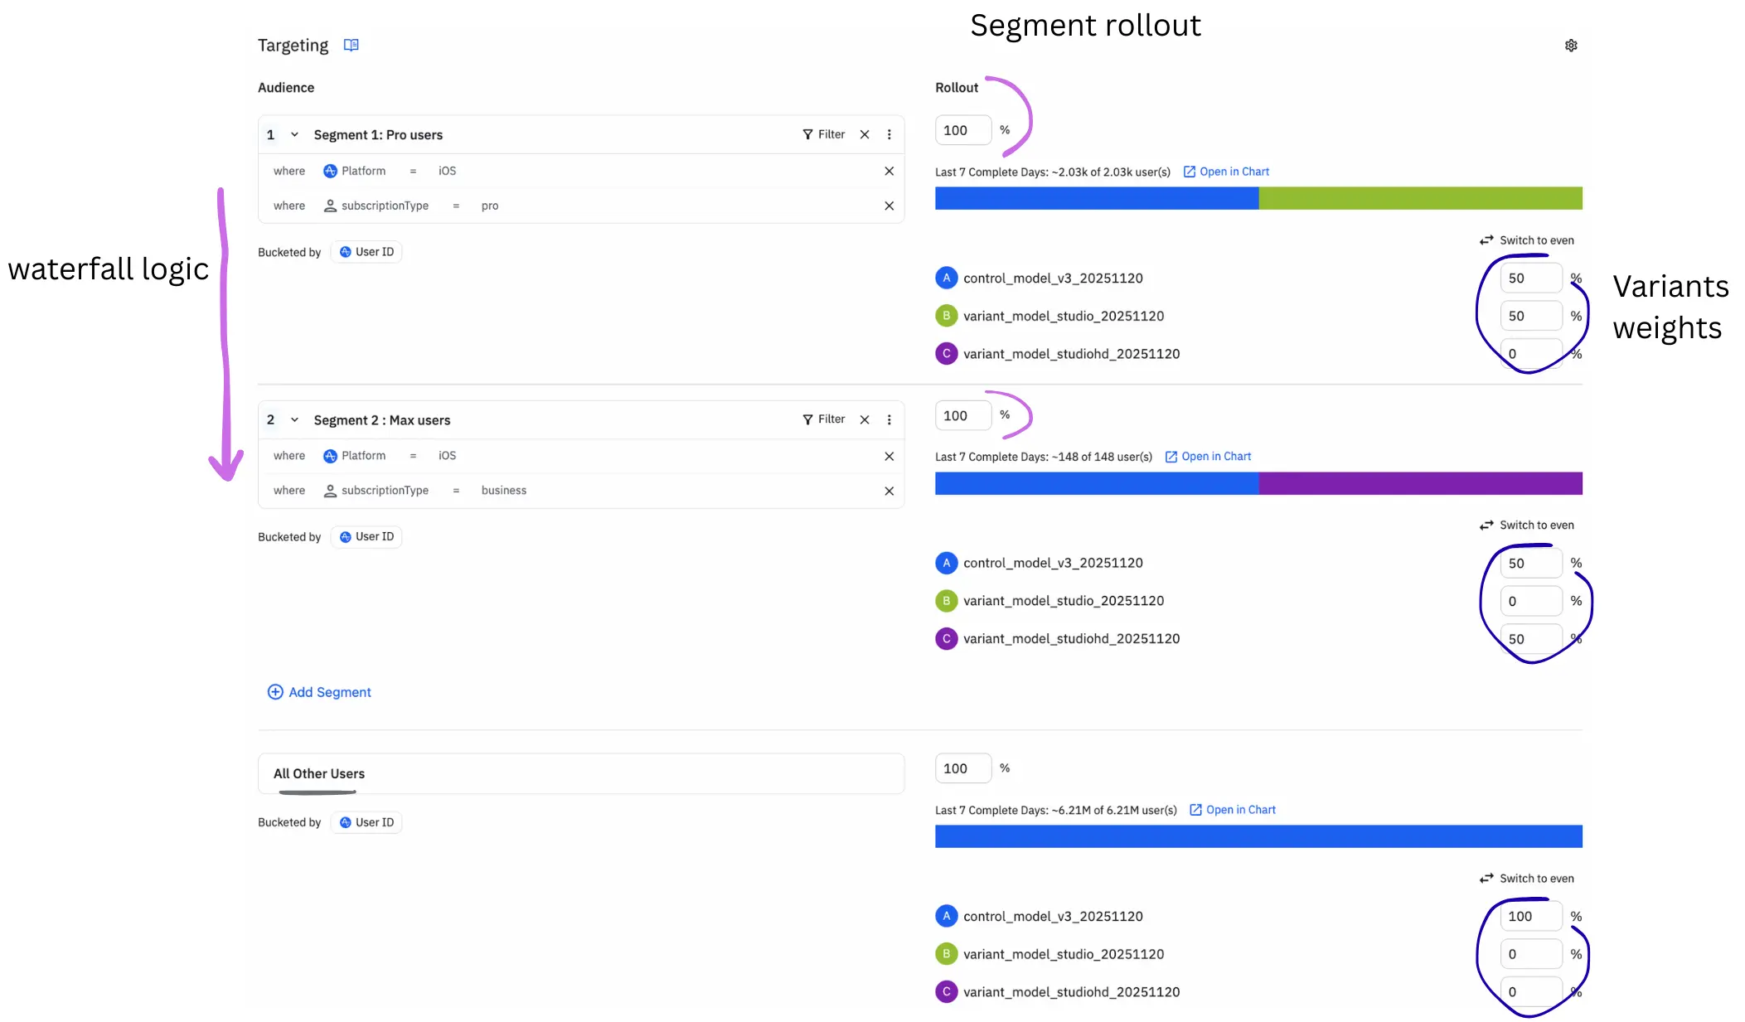This screenshot has width=1745, height=1022.
Task: Select All Other Users audience row
Action: point(580,773)
